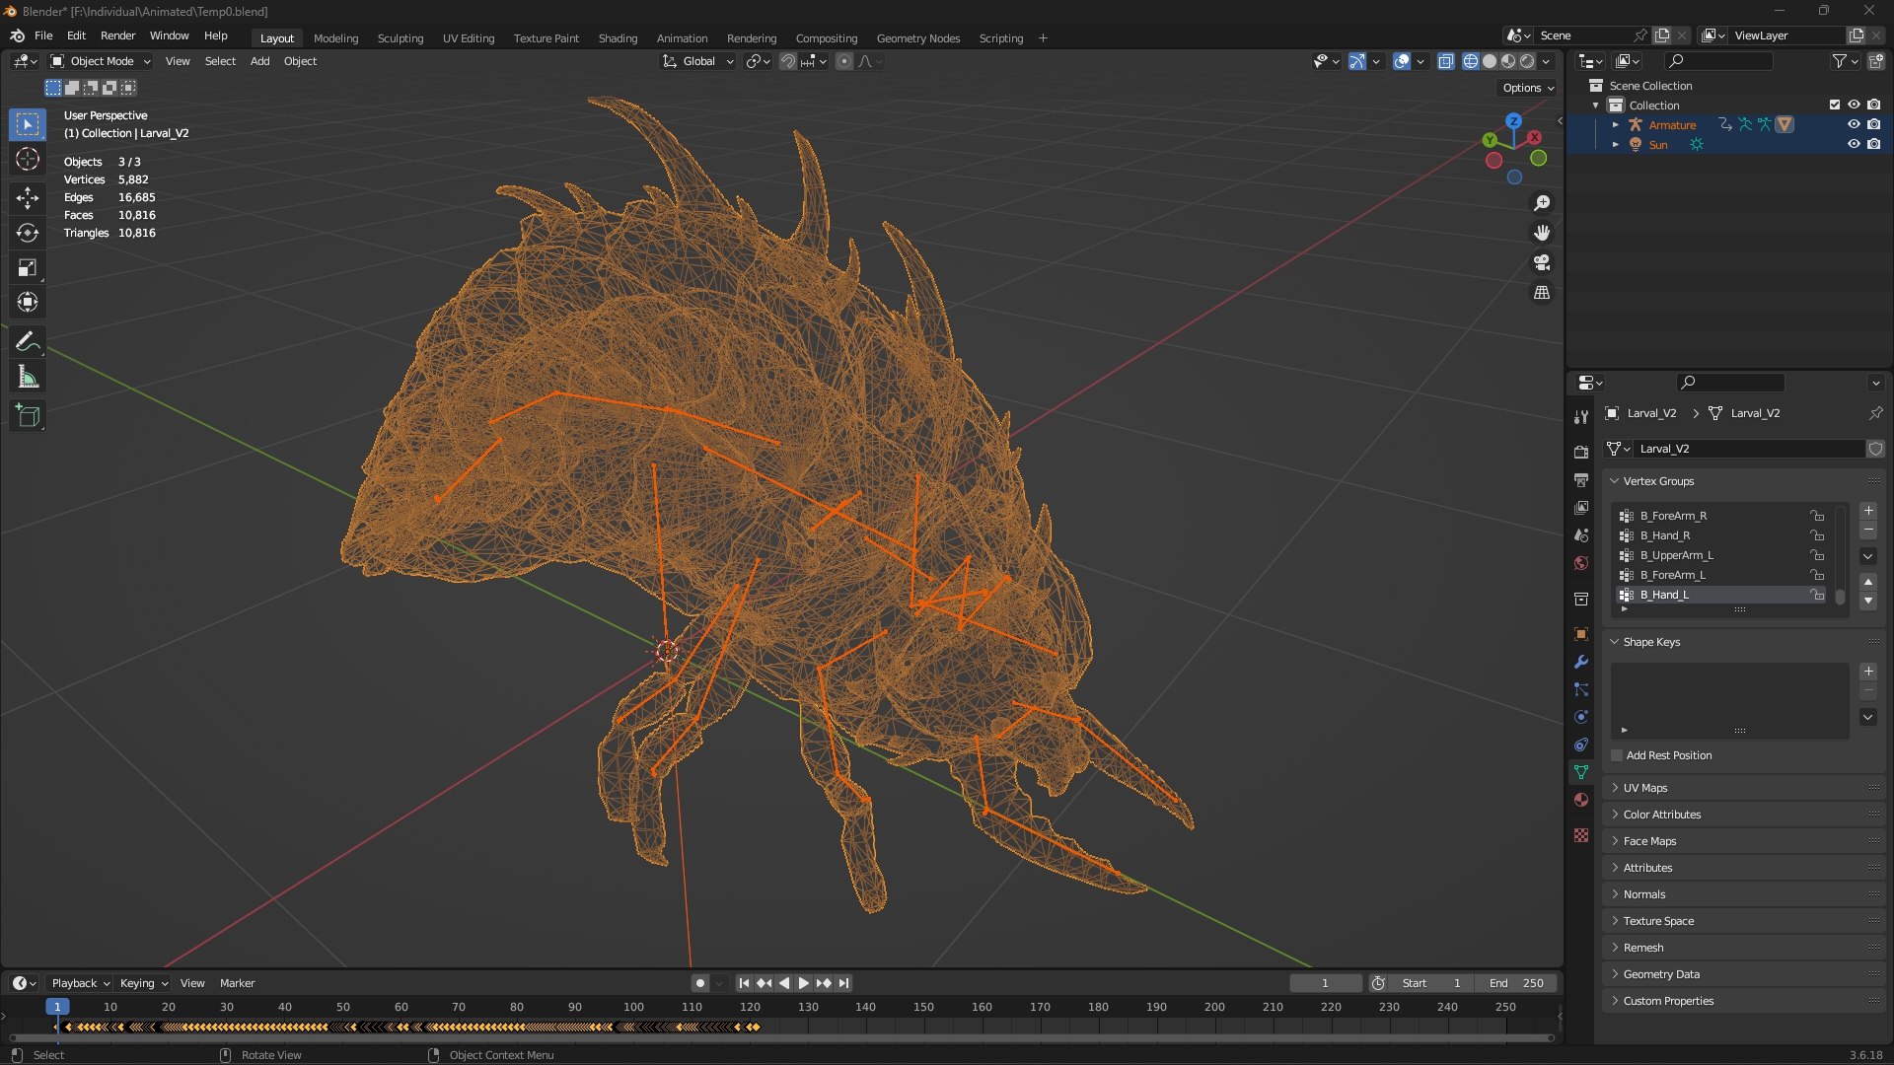This screenshot has width=1894, height=1065.
Task: Switch to the Shading workspace tab
Action: coord(618,38)
